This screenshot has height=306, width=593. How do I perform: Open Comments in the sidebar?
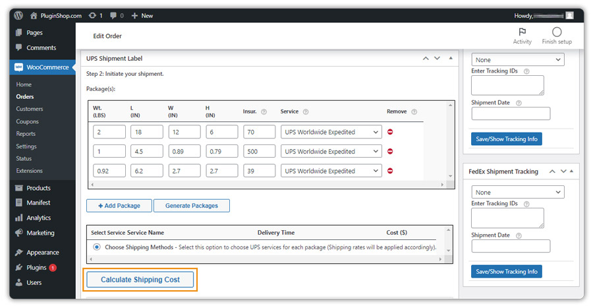pos(42,47)
